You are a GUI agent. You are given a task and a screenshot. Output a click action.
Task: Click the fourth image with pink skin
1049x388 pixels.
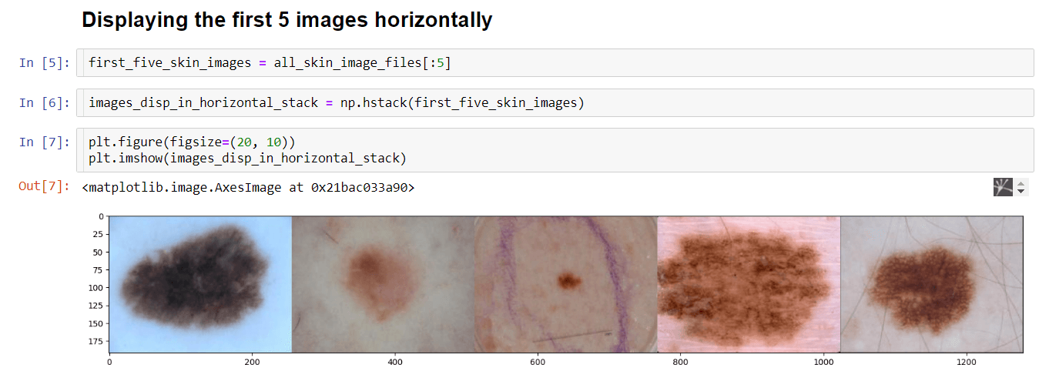click(749, 284)
